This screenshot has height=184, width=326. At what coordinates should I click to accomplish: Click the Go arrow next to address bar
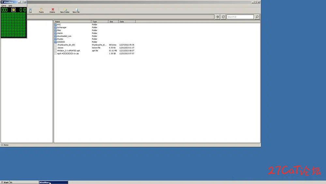tap(217, 17)
